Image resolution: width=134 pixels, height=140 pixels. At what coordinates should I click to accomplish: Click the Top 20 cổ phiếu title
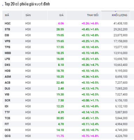(27, 4)
